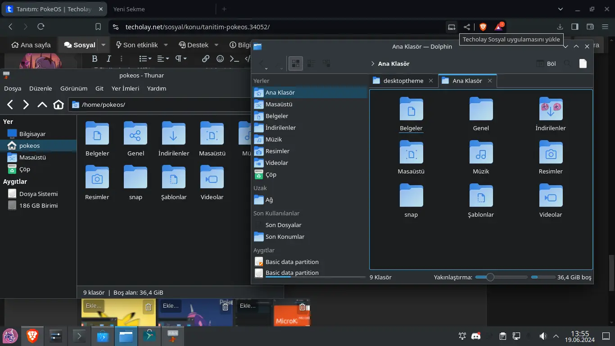Open the Destek link on Techolay
The height and width of the screenshot is (346, 615).
[x=193, y=45]
